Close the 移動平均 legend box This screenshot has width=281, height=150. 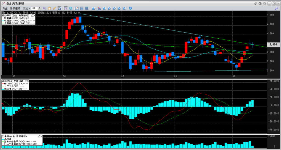(x=34, y=16)
